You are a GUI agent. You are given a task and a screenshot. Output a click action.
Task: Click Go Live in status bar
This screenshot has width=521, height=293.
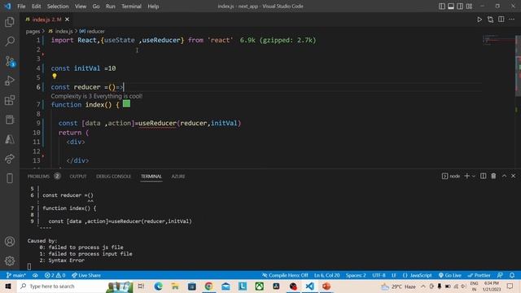tap(450, 275)
